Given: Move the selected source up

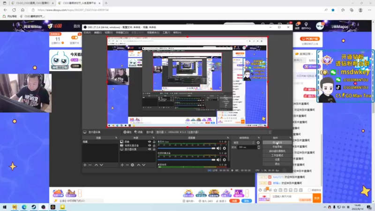Looking at the screenshot, I should click(x=138, y=165).
